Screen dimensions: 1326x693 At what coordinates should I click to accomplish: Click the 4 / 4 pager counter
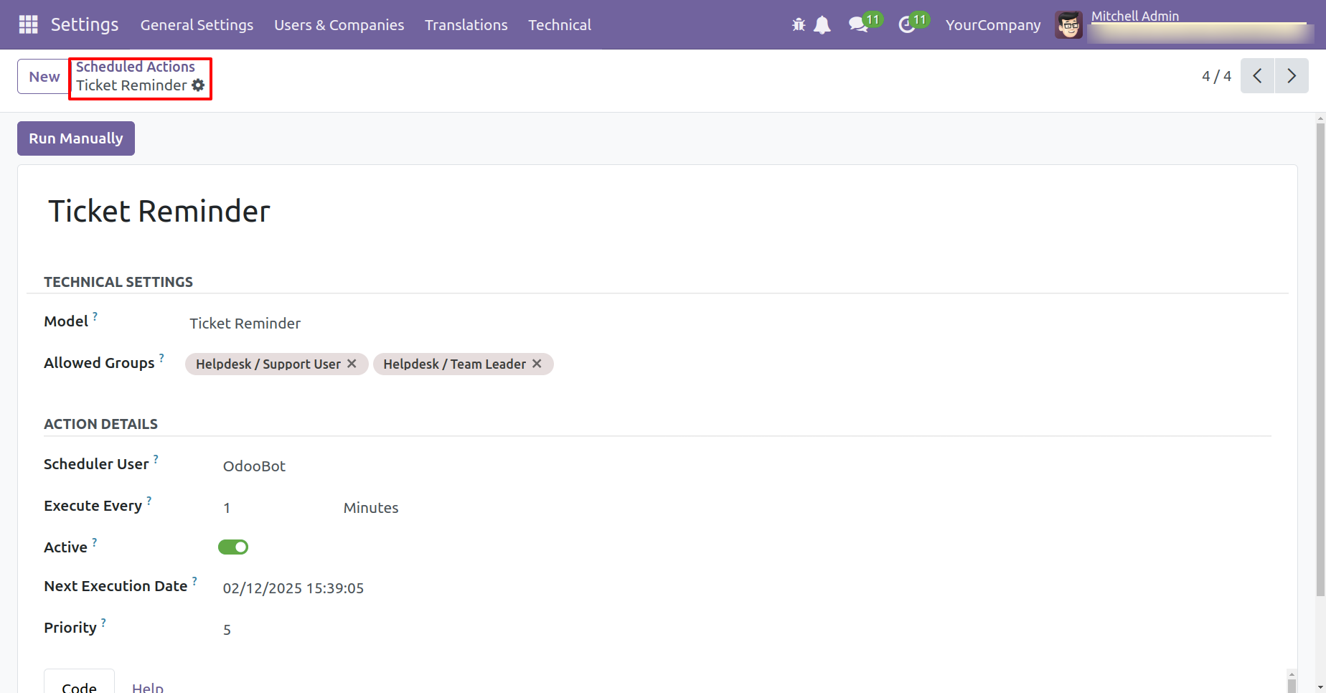[1216, 76]
